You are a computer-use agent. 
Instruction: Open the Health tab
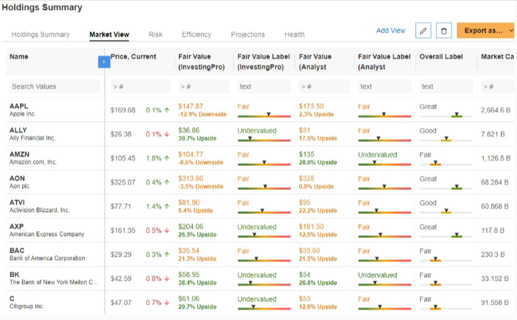pyautogui.click(x=295, y=35)
